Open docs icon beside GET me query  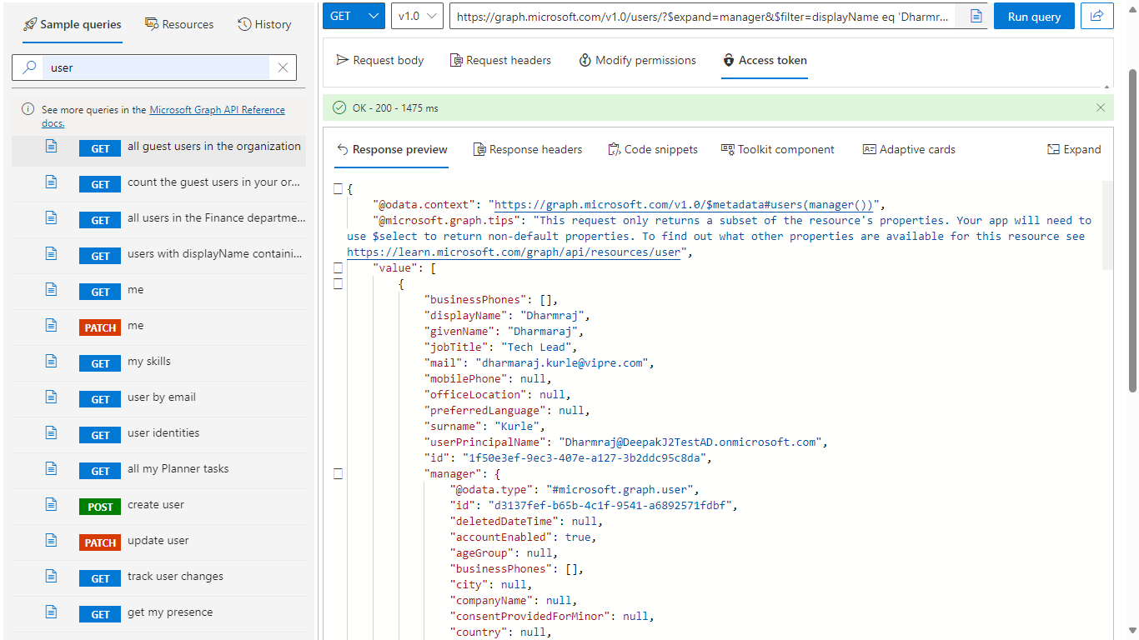[x=51, y=289]
